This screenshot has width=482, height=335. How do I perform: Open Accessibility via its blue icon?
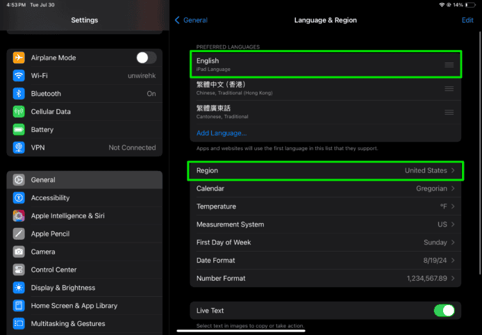(x=19, y=198)
